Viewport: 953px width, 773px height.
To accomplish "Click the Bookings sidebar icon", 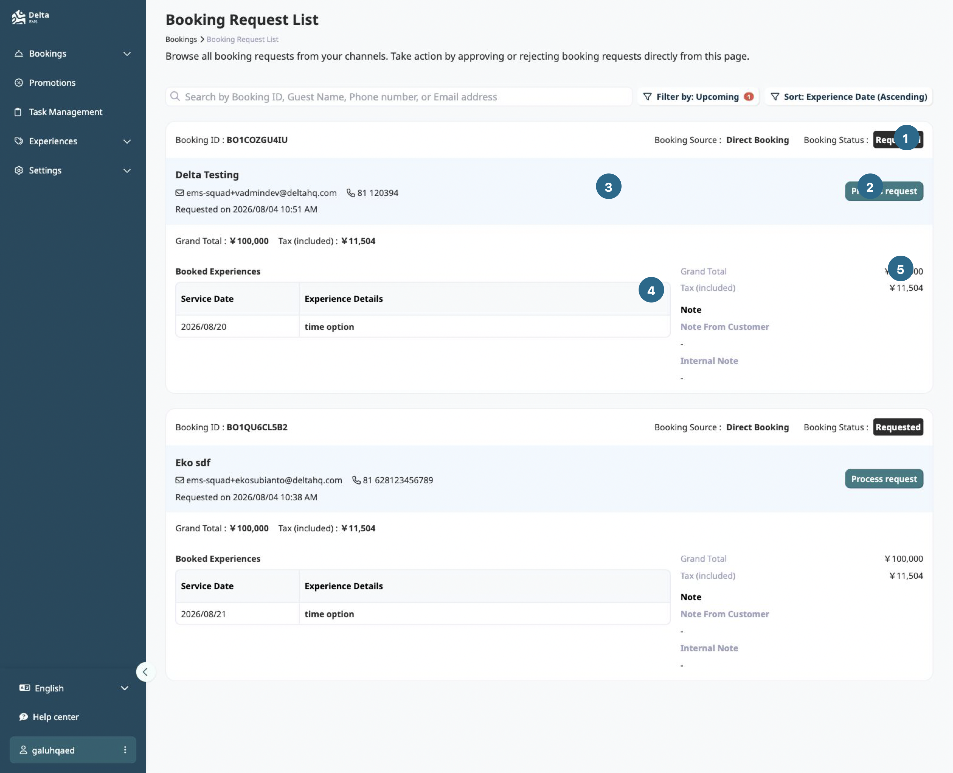I will point(19,54).
